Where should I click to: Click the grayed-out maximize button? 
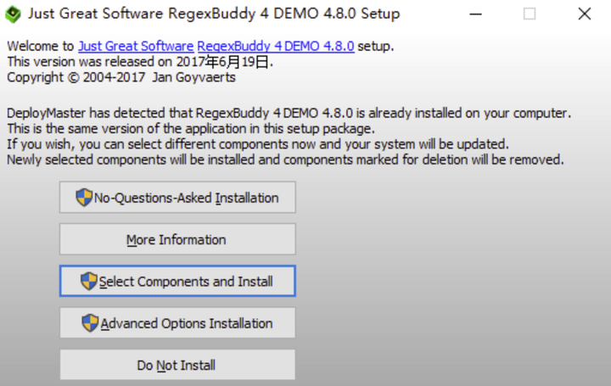[x=530, y=14]
